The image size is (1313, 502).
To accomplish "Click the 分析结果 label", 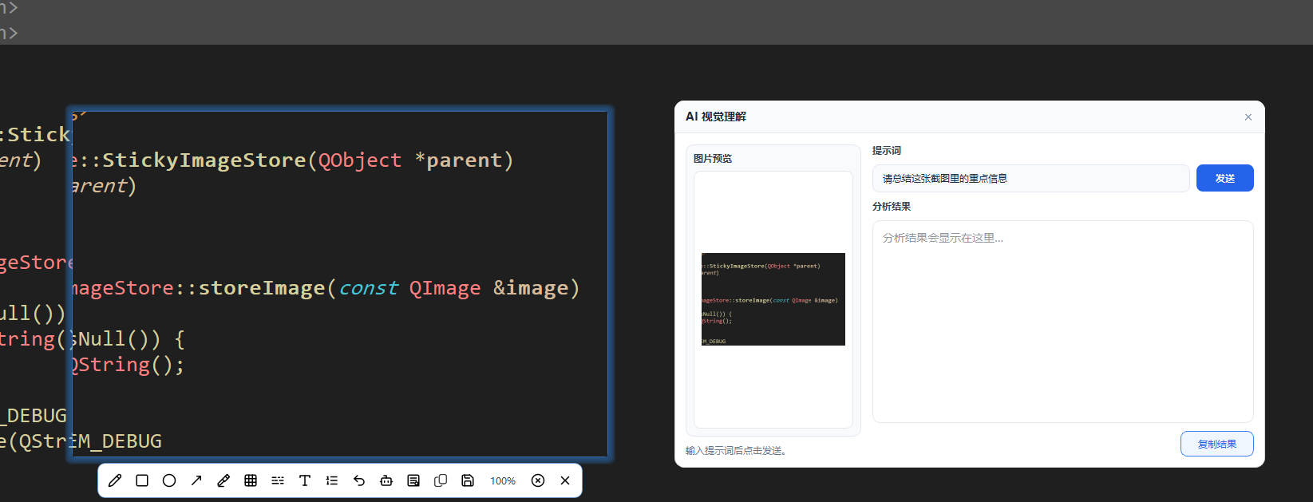I will pyautogui.click(x=892, y=206).
